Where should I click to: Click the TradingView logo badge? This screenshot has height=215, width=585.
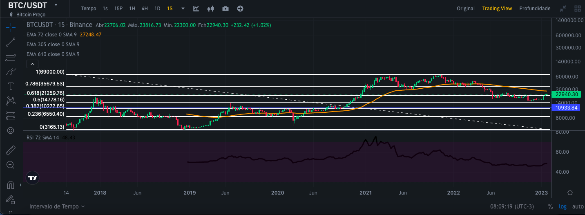(x=33, y=178)
